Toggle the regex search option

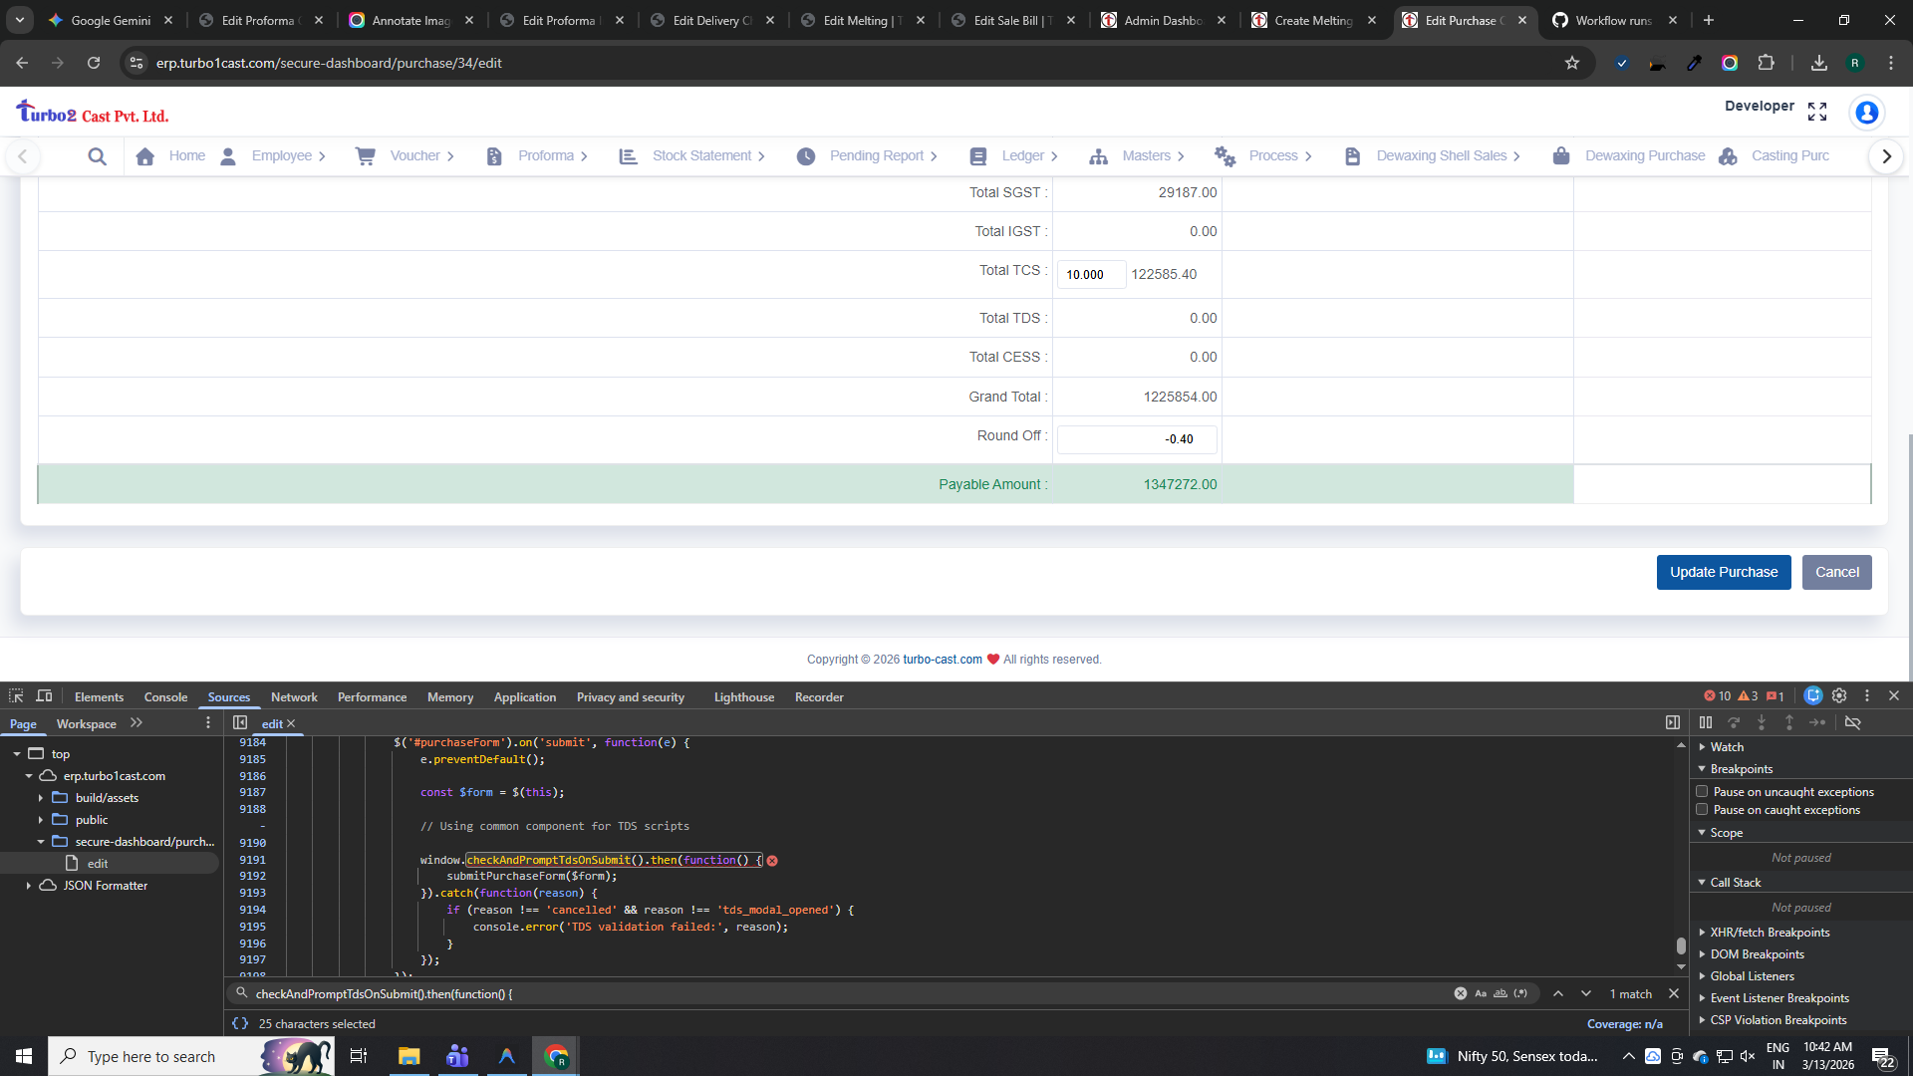click(x=1520, y=993)
